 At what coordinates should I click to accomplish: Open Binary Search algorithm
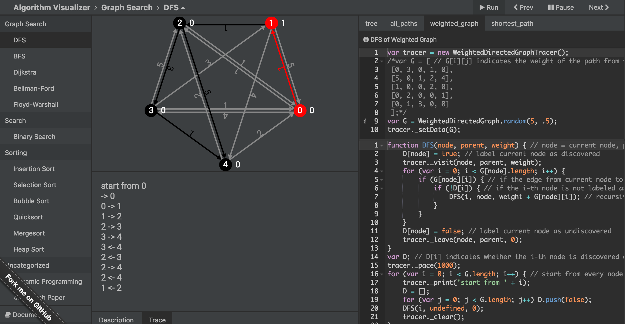tap(34, 137)
